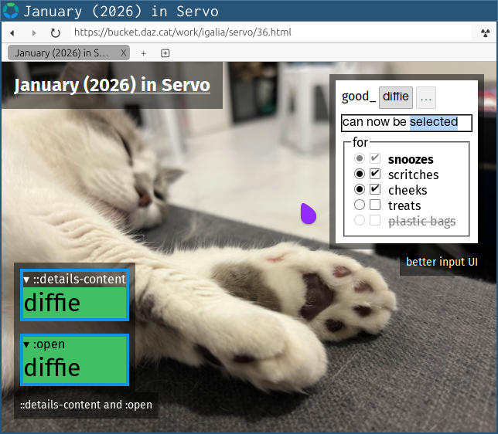Collapse the ::details-content disclosure triangle
Screen dimensions: 498x434
click(x=27, y=280)
